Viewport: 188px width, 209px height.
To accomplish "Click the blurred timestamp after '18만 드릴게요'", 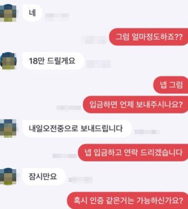I will click(x=98, y=64).
